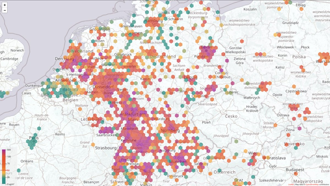The image size is (330, 186).
Task: Click the Nederland country label
Action: click(82, 51)
